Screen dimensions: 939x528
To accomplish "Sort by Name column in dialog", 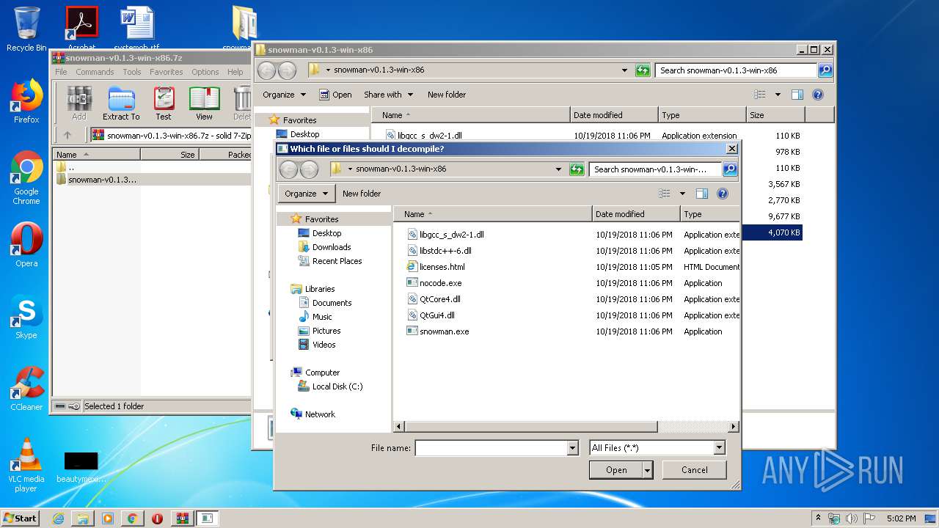I will [x=493, y=214].
